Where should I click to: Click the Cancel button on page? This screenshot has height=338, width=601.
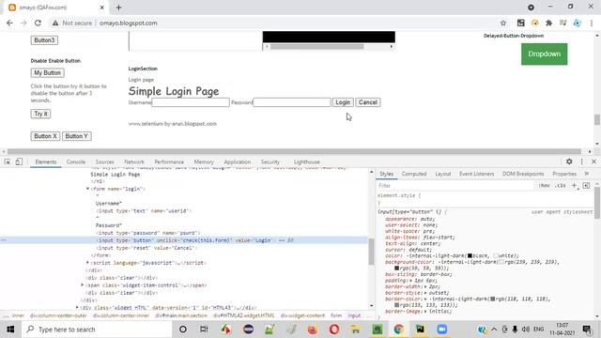(368, 102)
